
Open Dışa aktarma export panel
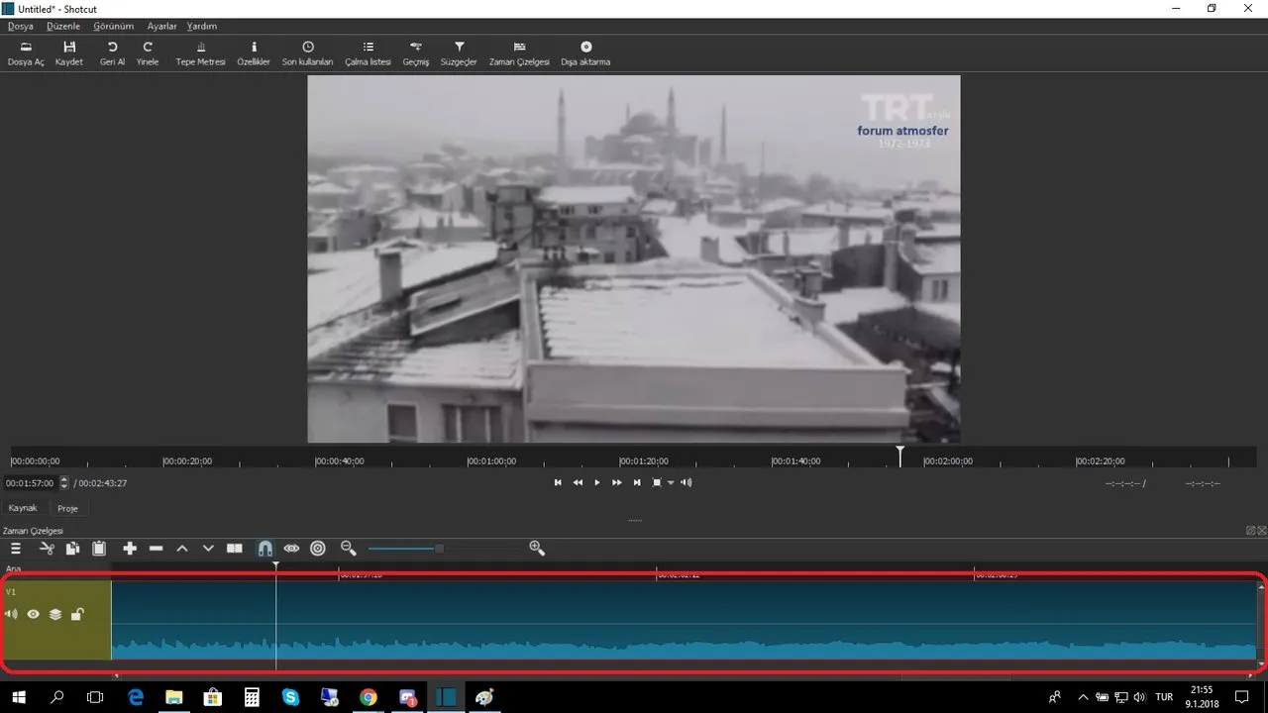click(x=585, y=53)
